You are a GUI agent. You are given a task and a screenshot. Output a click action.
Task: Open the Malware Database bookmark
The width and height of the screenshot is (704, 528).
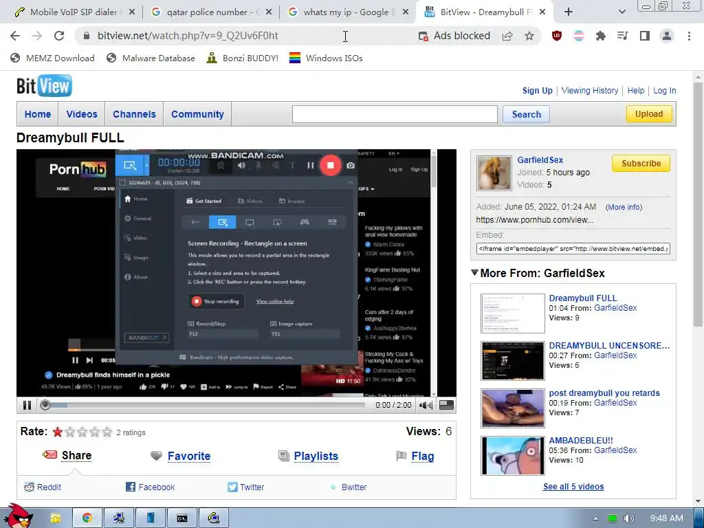151,58
